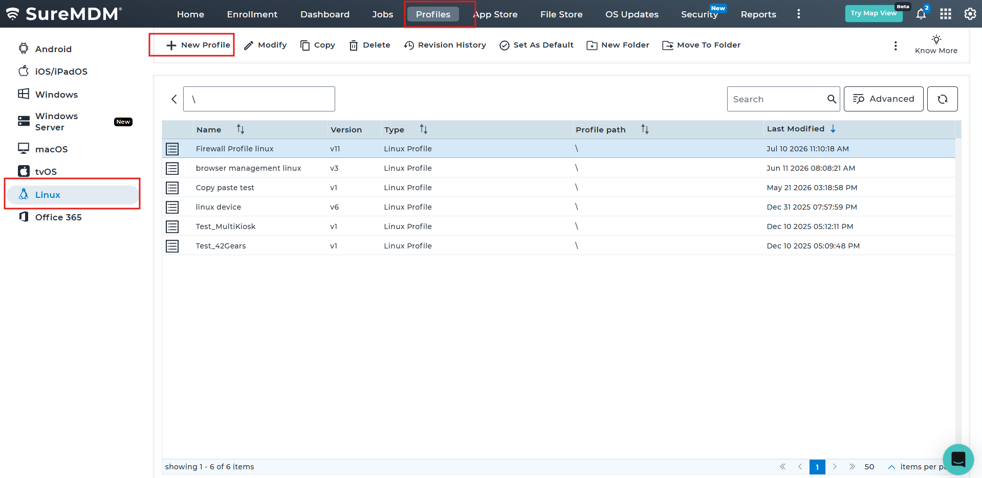Click the Firewall Profile linux row icon

(172, 149)
